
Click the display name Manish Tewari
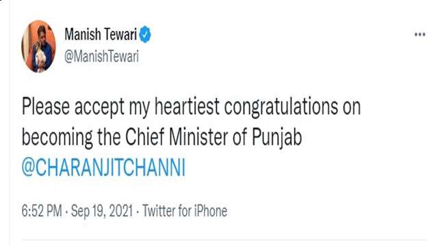(x=101, y=34)
